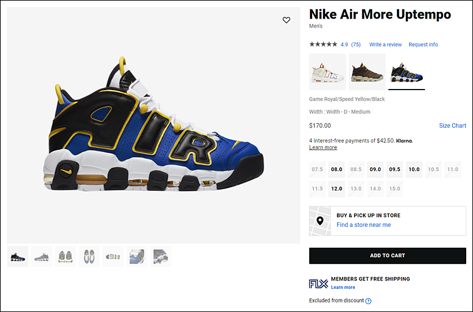
Task: View the shoe sole bottom thumbnail
Action: click(x=113, y=257)
